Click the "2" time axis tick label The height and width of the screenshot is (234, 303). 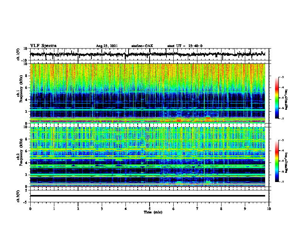78,209
